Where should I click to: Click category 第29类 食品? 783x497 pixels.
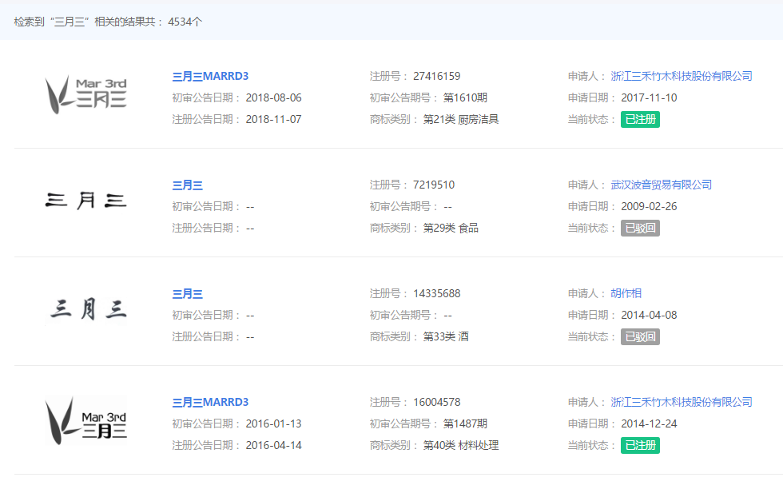coord(451,229)
